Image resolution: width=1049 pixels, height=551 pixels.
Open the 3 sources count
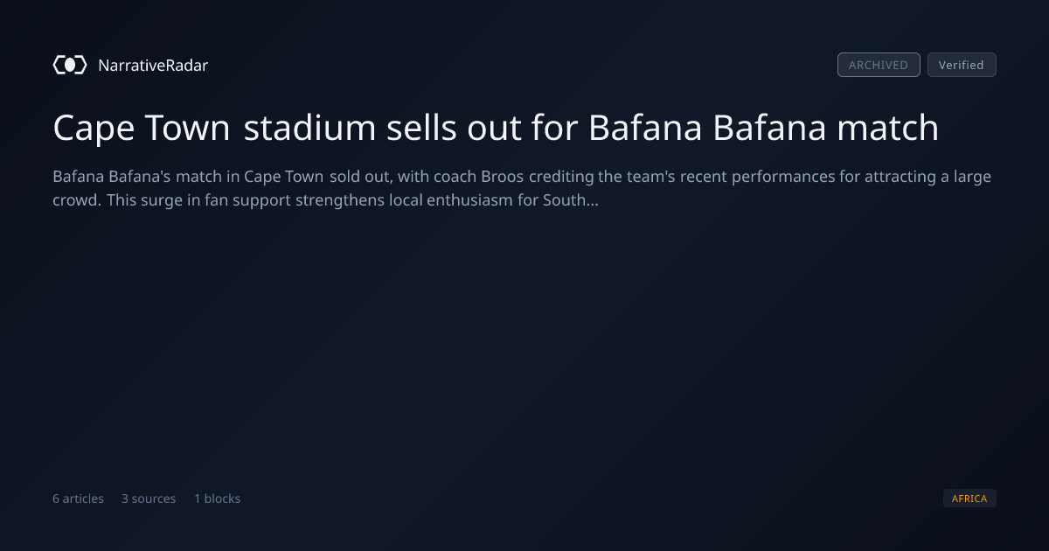point(149,499)
